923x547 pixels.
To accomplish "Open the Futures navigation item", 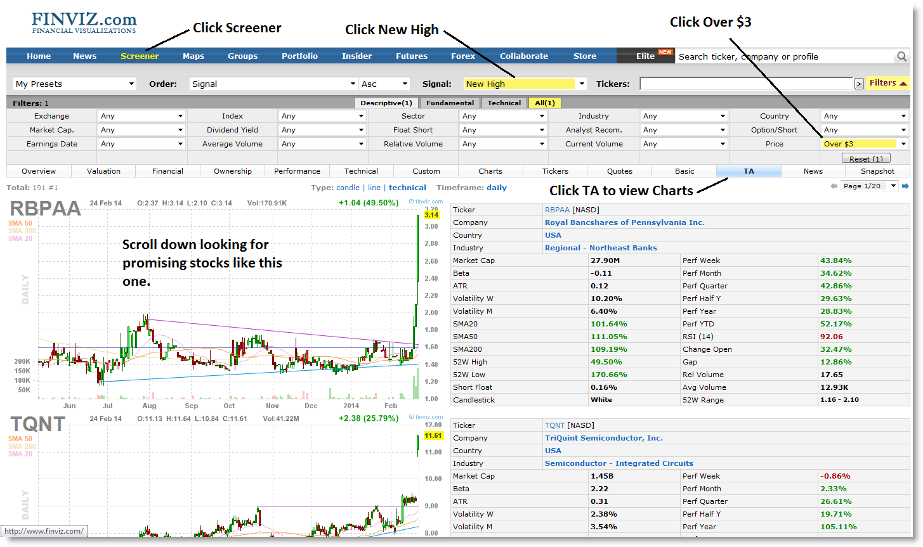I will (412, 56).
